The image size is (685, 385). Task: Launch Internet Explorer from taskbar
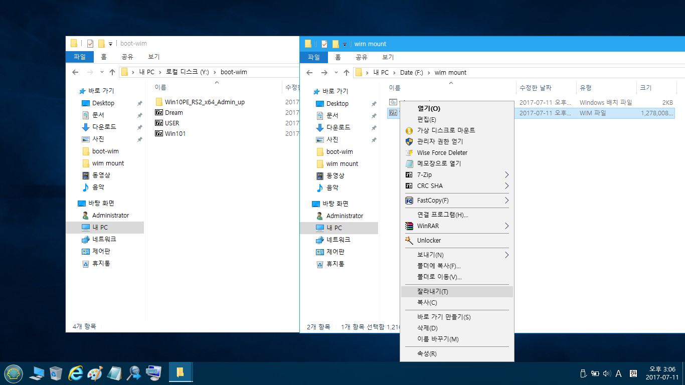coord(76,373)
